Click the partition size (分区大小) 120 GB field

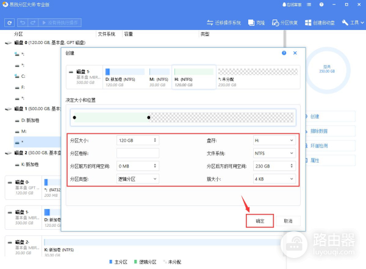138,141
